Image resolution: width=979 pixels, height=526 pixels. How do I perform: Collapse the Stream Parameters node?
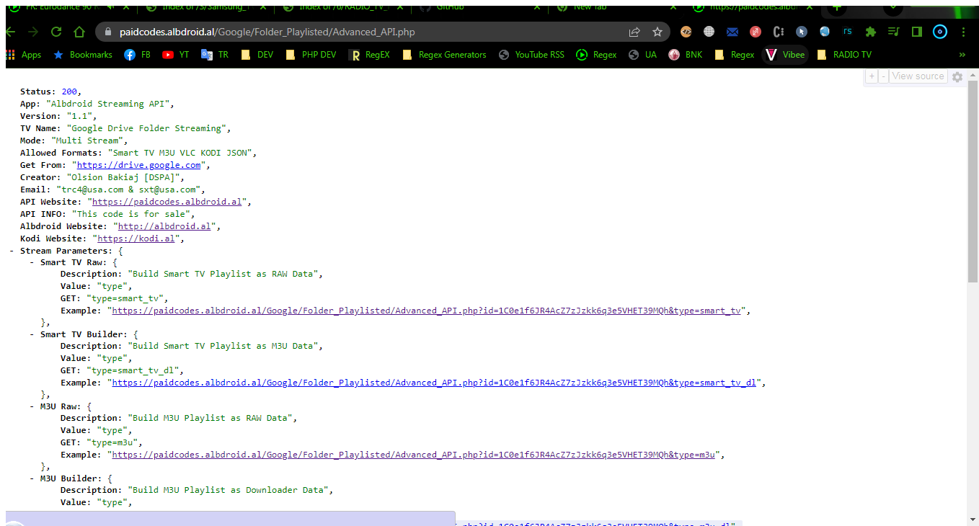(12, 251)
